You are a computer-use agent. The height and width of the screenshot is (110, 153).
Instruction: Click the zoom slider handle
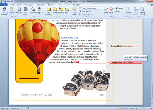(144, 108)
